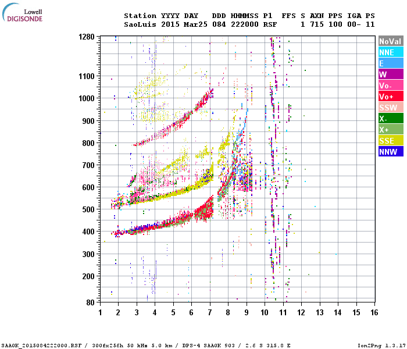The image size is (407, 349).
Task: Click the Vo- pink legend swatch
Action: [391, 86]
